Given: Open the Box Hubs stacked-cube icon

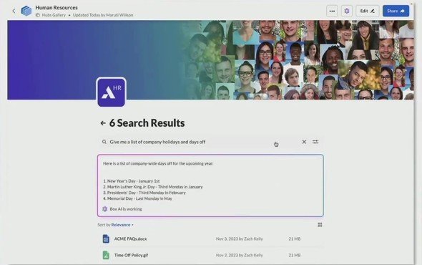Looking at the screenshot, I should (x=26, y=11).
